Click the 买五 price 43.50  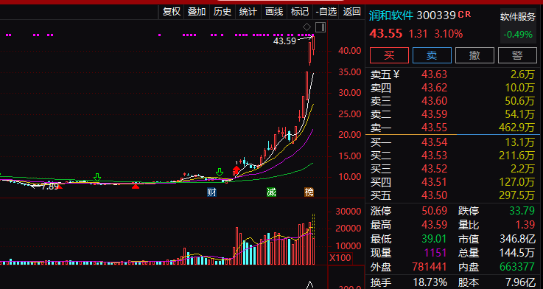pyautogui.click(x=434, y=195)
